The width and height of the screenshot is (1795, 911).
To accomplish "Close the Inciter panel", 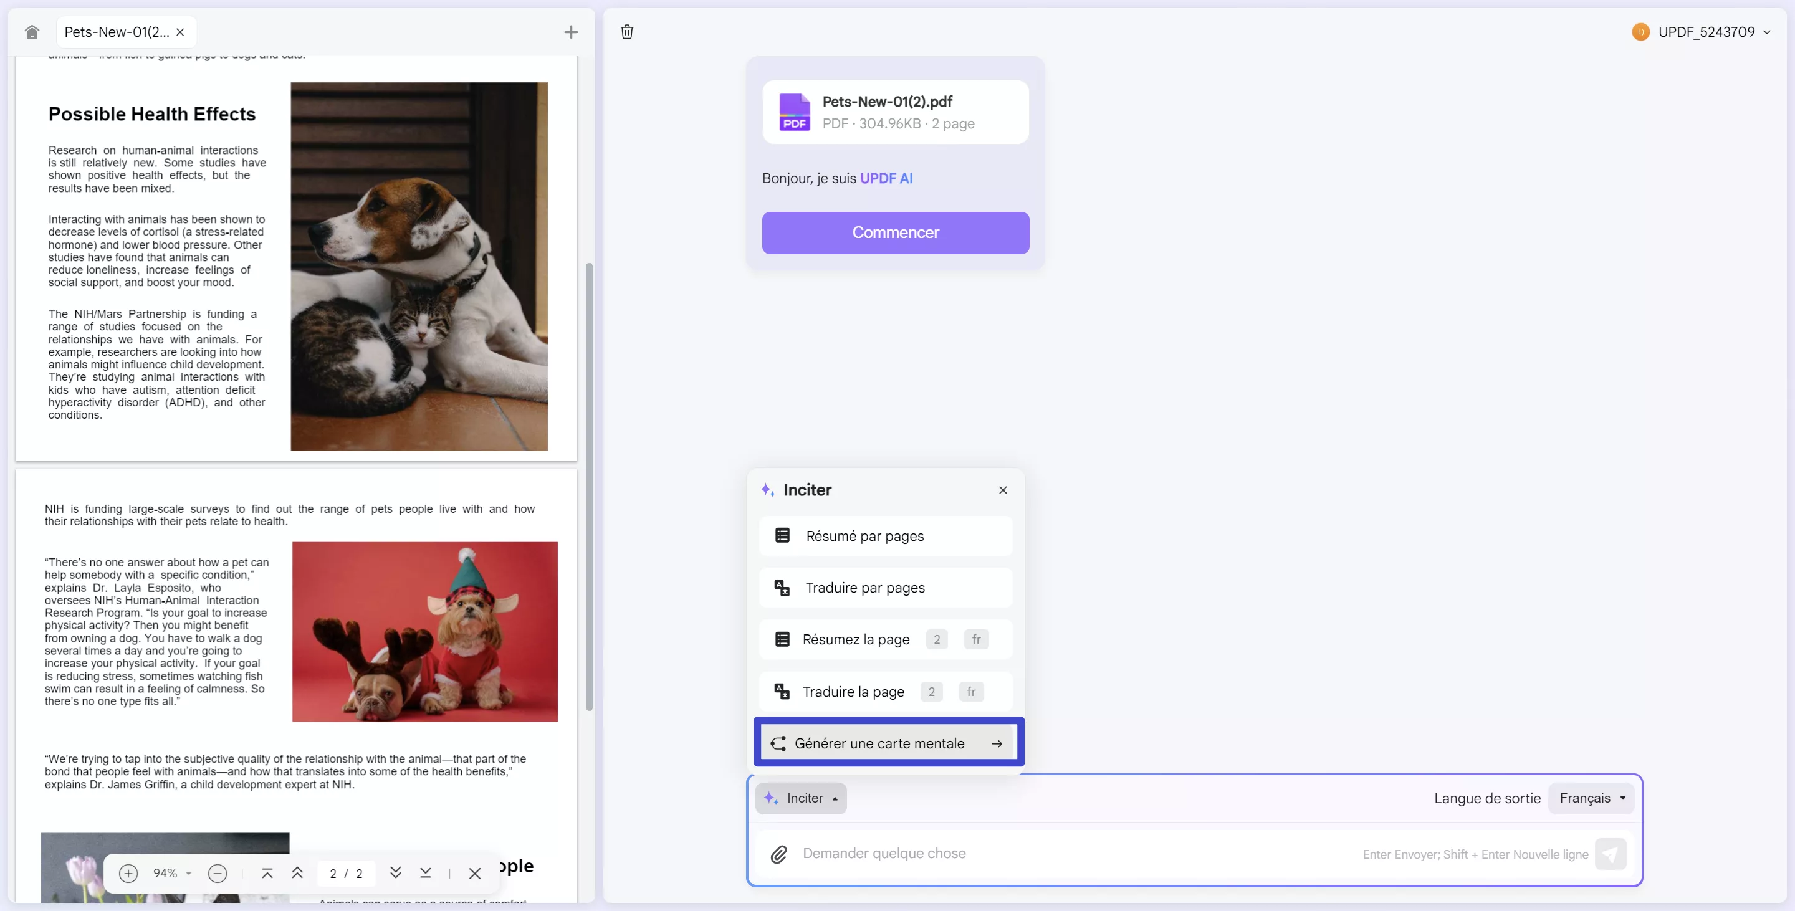I will [x=1003, y=490].
